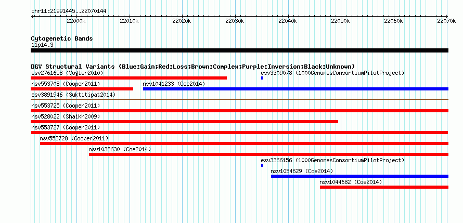Open the nsv1054629 (Coe2014) label
Image resolution: width=463 pixels, height=223 pixels.
pyautogui.click(x=302, y=171)
